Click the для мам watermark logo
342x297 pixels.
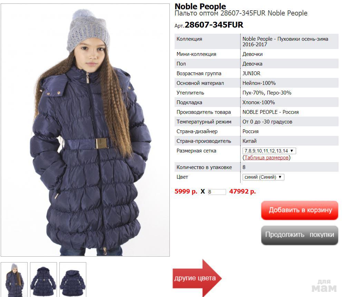point(324,286)
